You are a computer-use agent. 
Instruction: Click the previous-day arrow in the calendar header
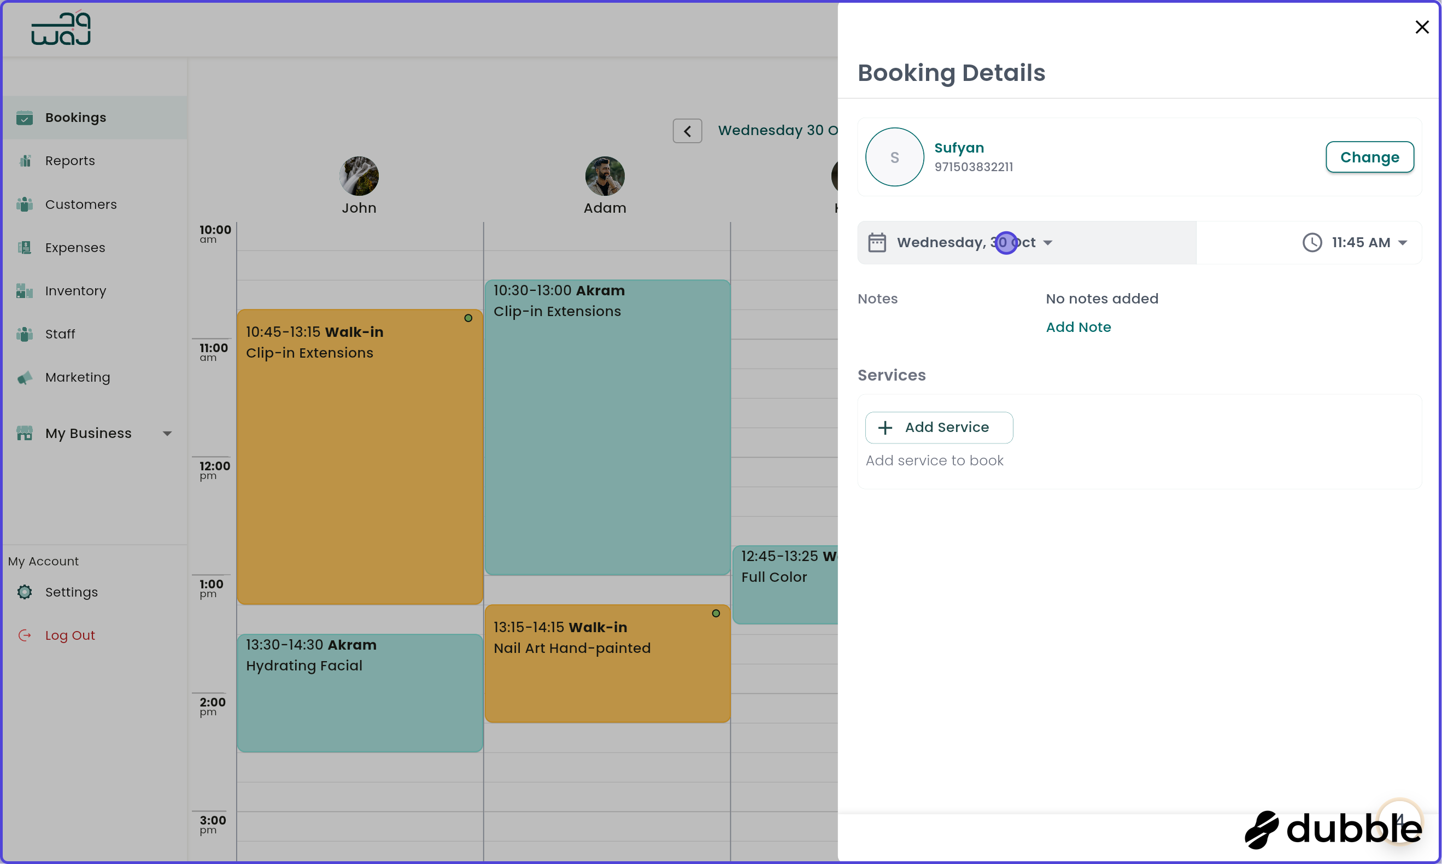[687, 130]
